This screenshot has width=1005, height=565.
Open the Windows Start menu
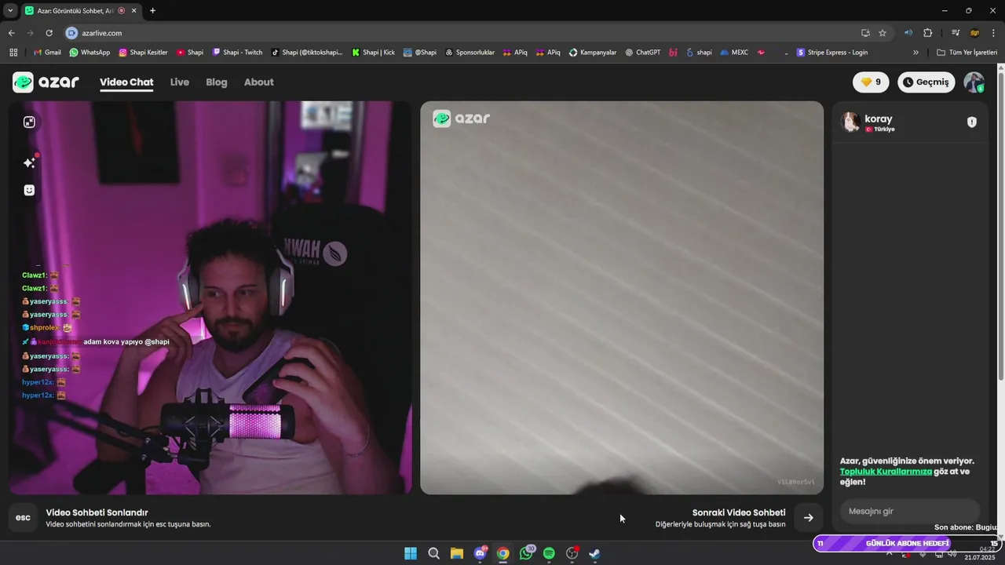[x=411, y=553]
